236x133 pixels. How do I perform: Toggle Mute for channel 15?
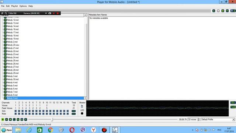[x=64, y=114]
